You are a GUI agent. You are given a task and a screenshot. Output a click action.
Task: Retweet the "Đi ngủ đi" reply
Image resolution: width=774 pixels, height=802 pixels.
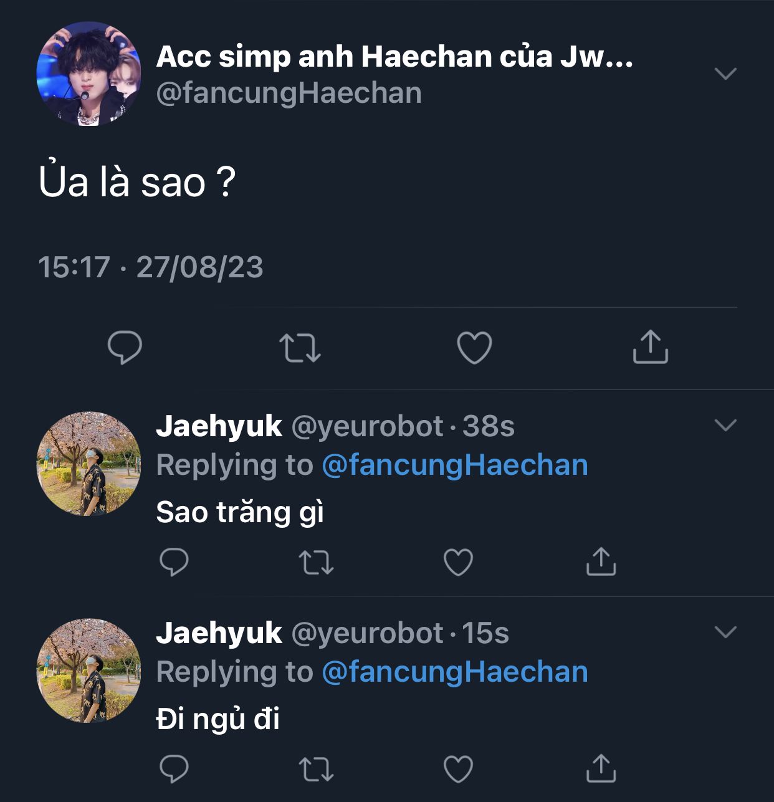click(x=317, y=768)
